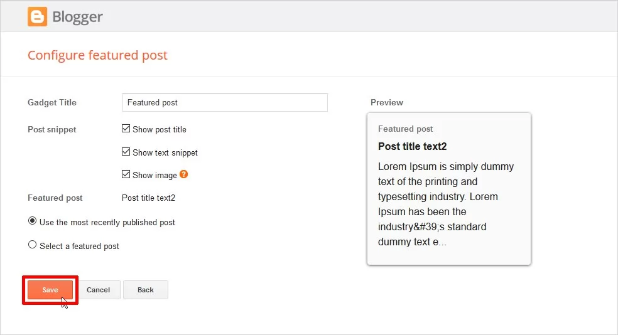Click Post title text2 beside Featured post label
This screenshot has height=335, width=618.
click(148, 198)
